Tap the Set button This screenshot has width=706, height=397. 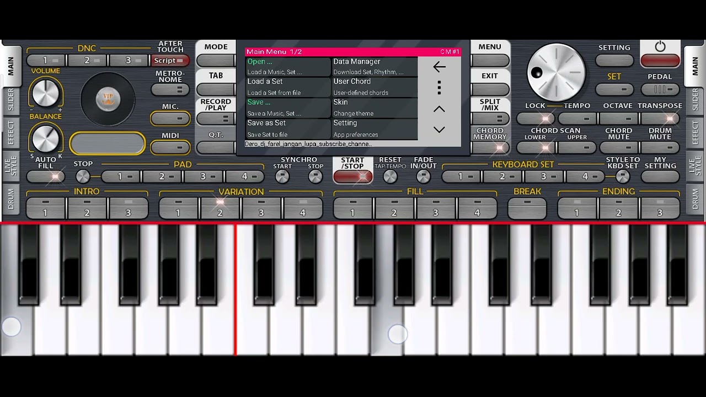tap(614, 89)
